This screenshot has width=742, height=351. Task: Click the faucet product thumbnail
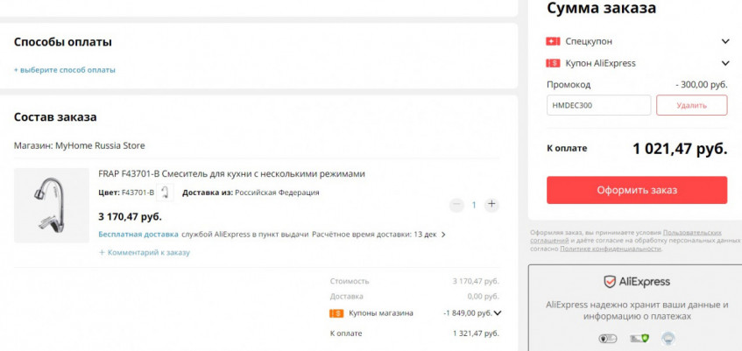[x=52, y=206]
